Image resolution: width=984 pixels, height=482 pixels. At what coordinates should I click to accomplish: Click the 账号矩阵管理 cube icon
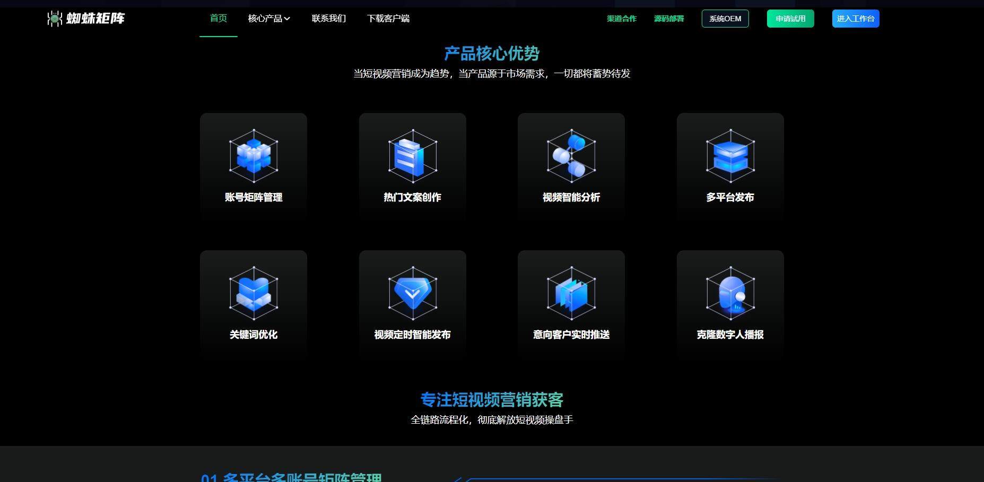point(254,156)
